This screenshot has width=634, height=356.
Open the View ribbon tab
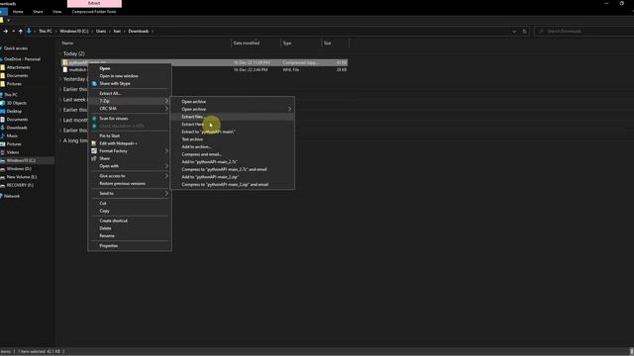pos(57,12)
